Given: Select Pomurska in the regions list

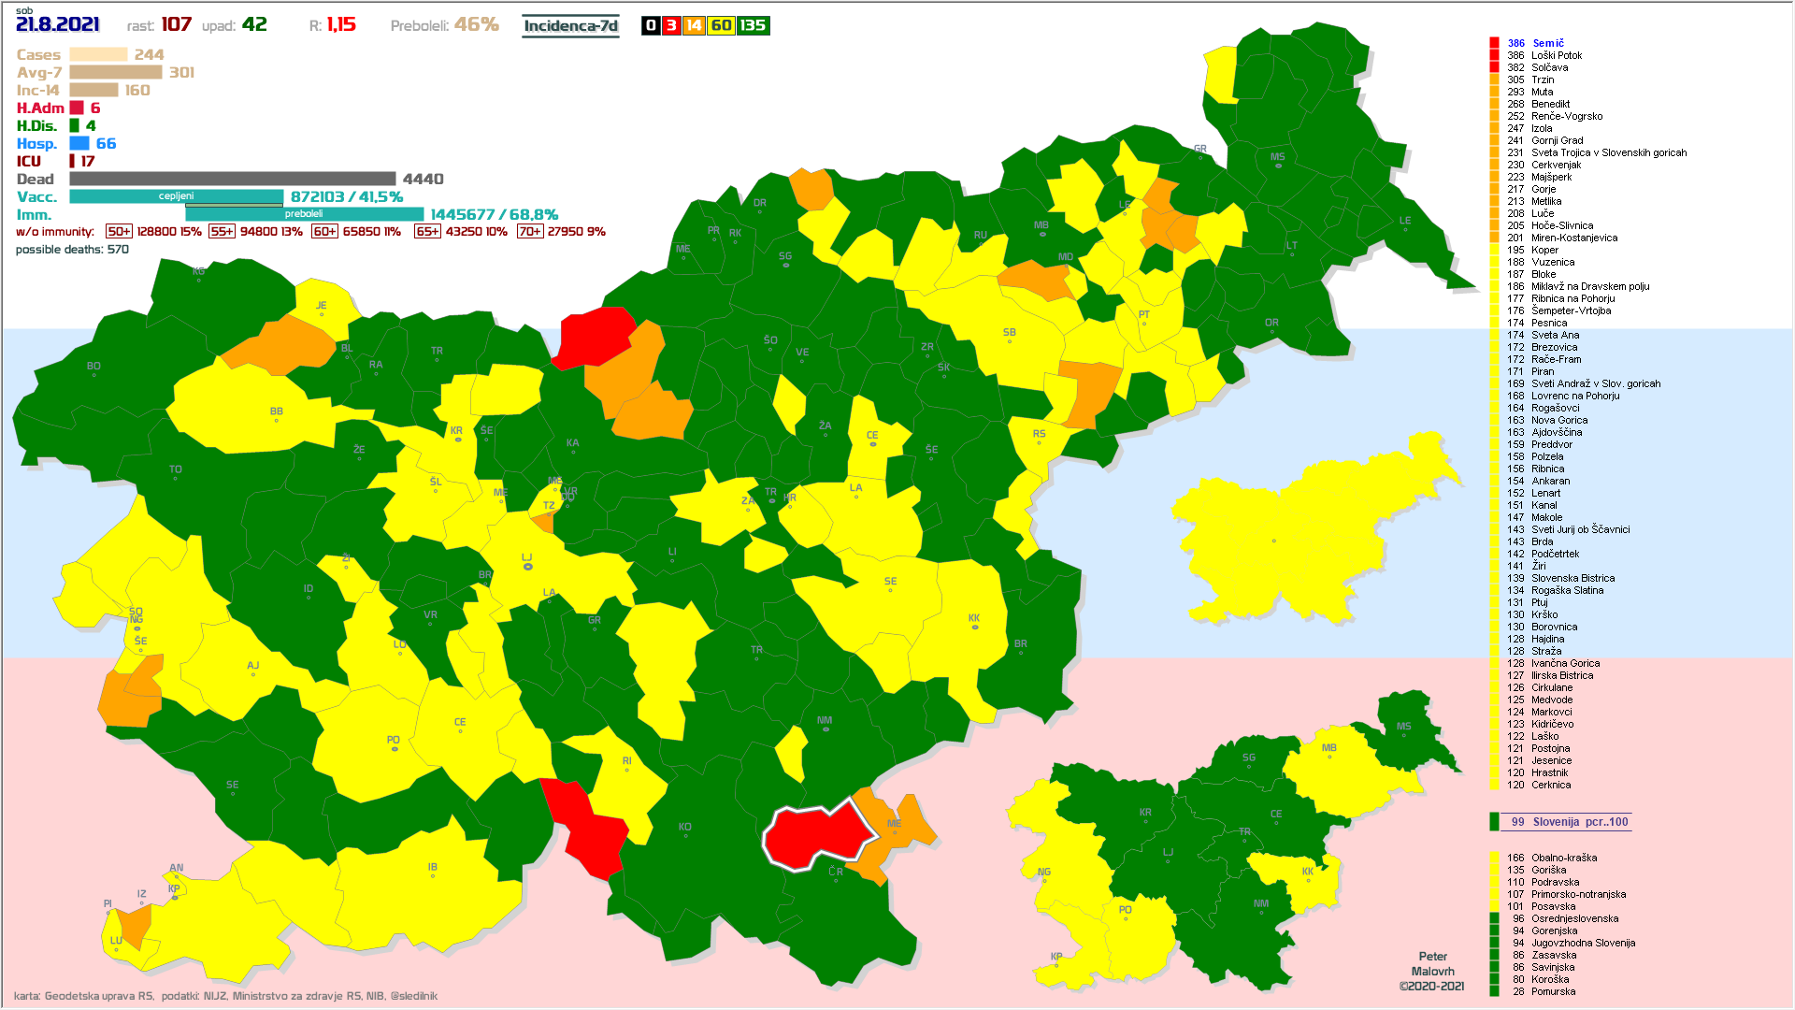Looking at the screenshot, I should [x=1553, y=991].
